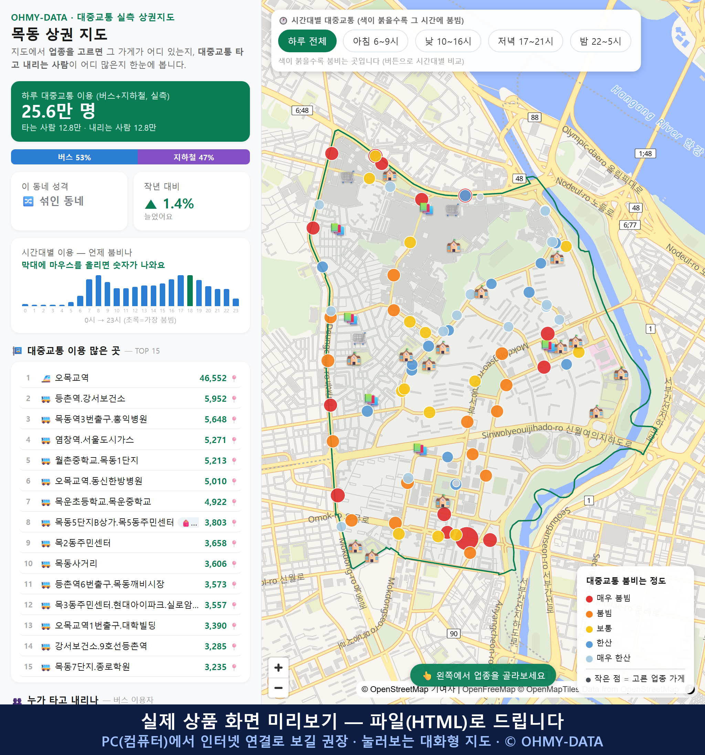Select the 등촌역6번출구.목동깨비시장 row name
The image size is (705, 755).
point(109,584)
